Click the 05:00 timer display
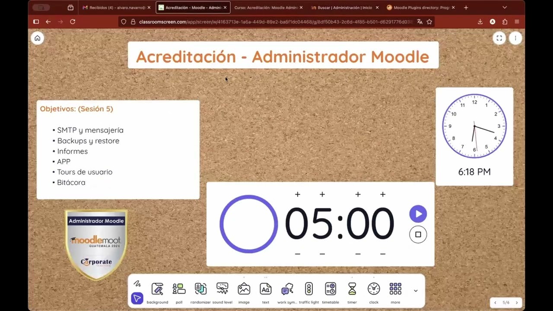Viewport: 553px width, 311px height. tap(340, 224)
